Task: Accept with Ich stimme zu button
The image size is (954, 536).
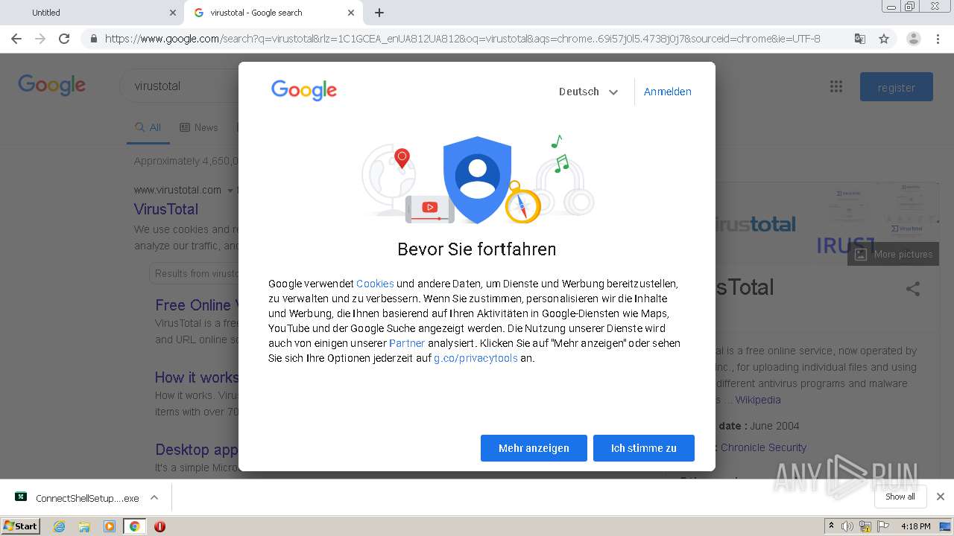Action: [x=644, y=448]
